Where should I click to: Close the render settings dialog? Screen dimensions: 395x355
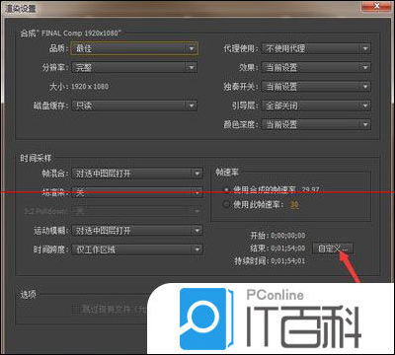point(377,6)
